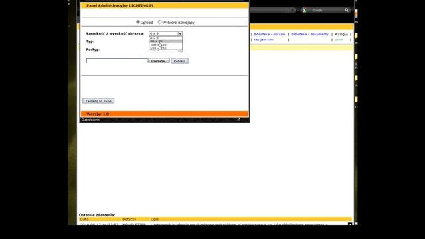Click the 'Wersja: 1.0' footer text
Screen dimensions: 425x239
click(98, 114)
